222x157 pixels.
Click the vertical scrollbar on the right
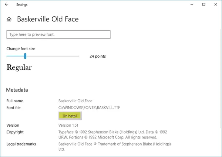click(221, 78)
